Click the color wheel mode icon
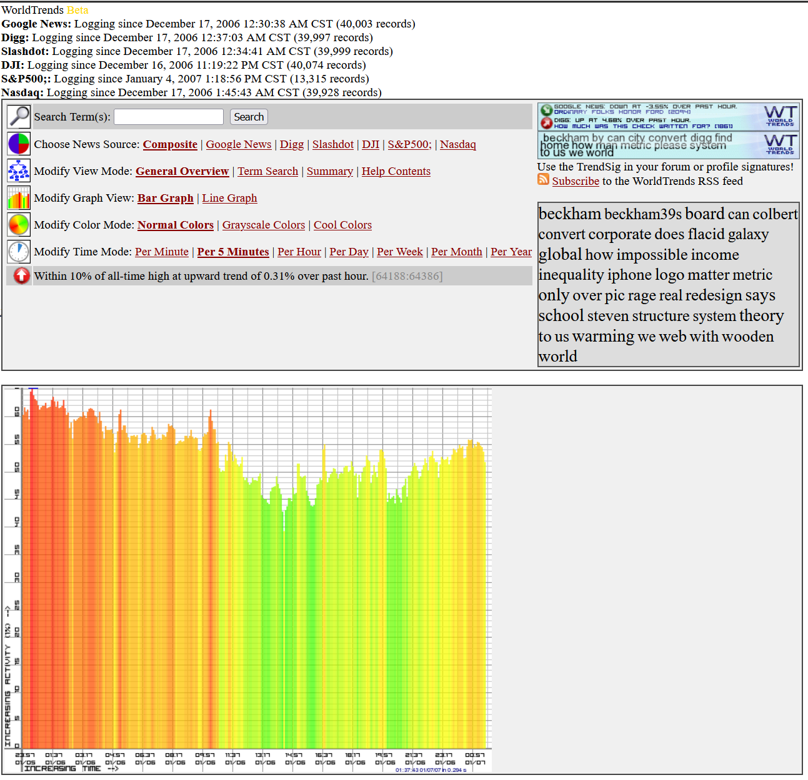Image resolution: width=808 pixels, height=780 pixels. click(19, 224)
